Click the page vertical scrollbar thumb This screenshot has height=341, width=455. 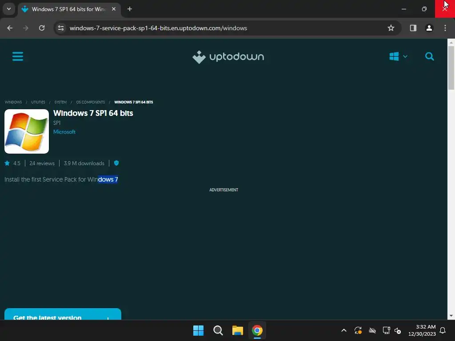[451, 68]
